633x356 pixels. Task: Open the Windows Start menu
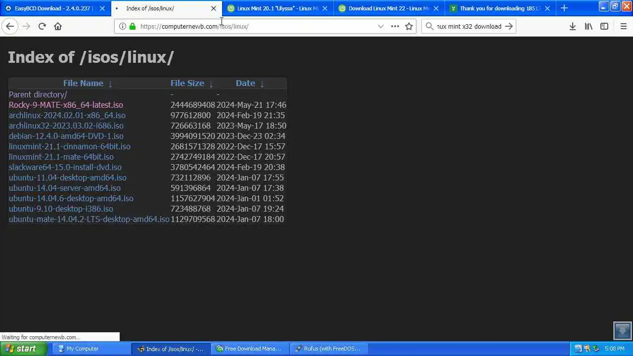[24, 349]
